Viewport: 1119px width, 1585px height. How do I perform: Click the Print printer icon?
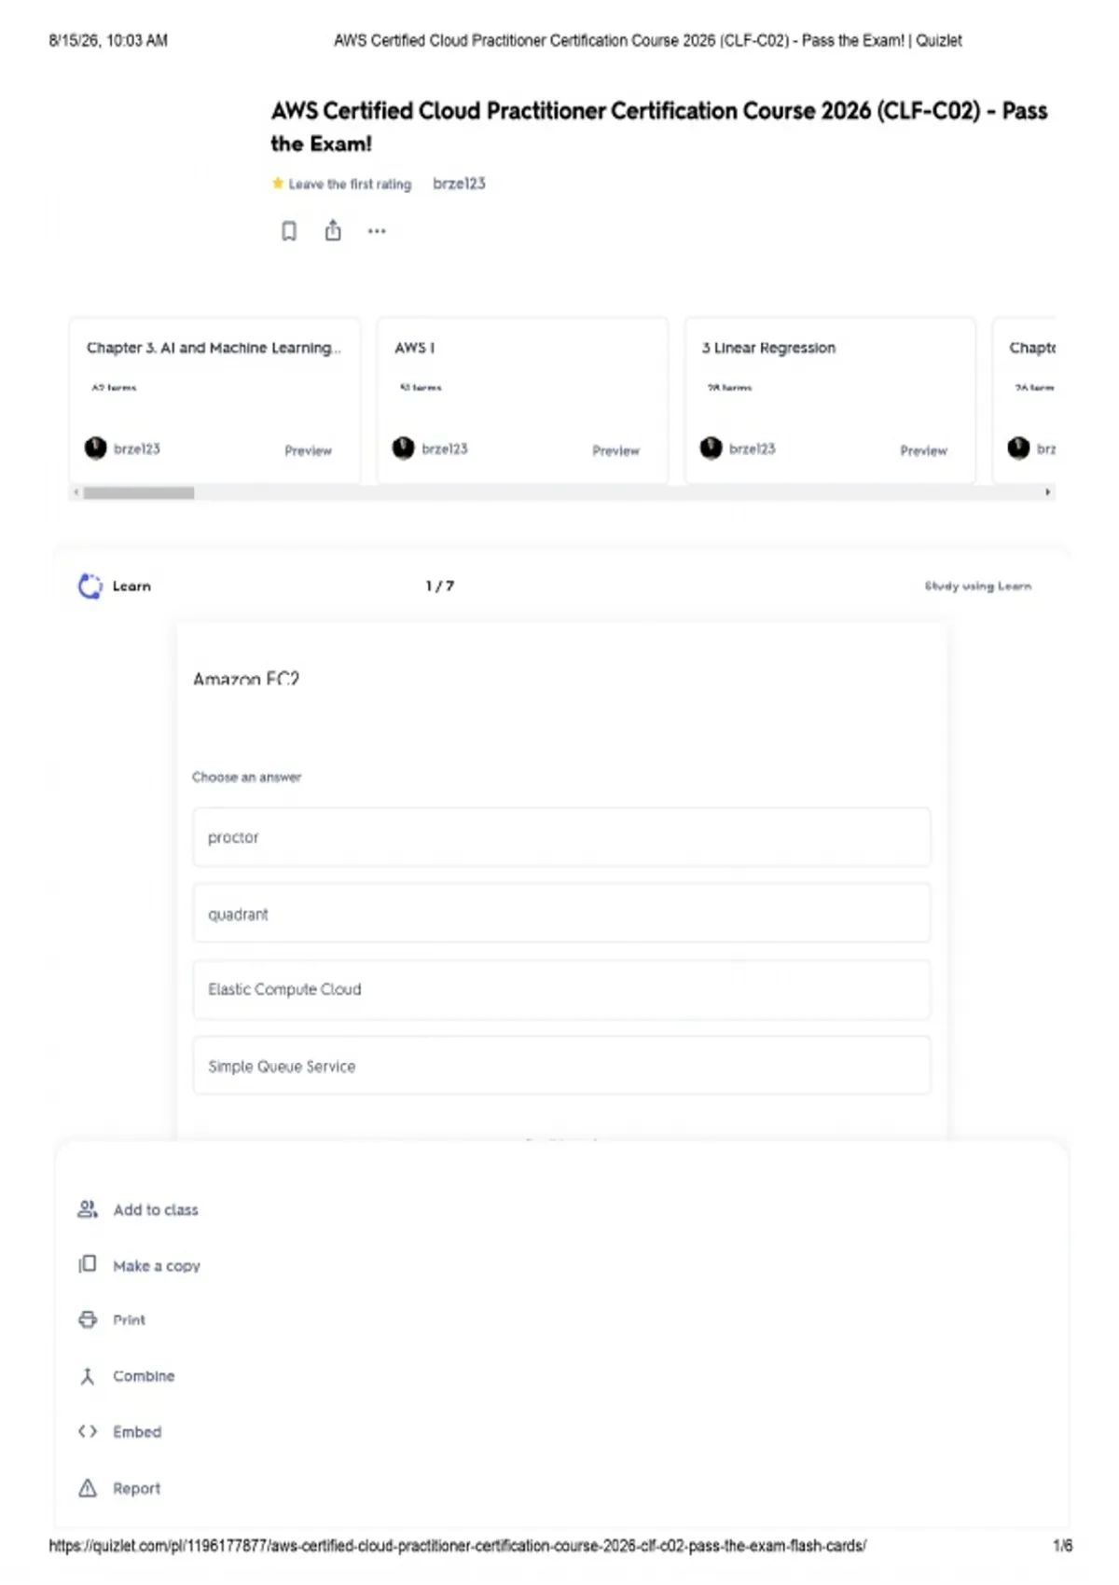tap(88, 1319)
